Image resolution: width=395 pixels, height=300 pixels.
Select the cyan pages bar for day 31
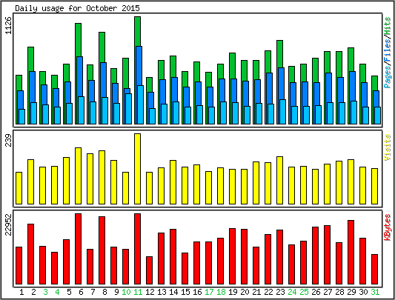[377, 116]
